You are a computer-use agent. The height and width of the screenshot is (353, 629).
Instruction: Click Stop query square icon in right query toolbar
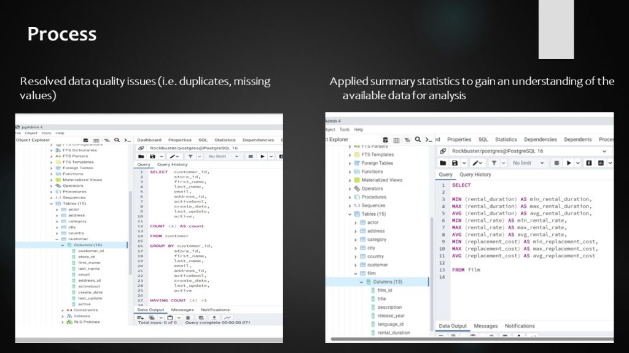556,163
